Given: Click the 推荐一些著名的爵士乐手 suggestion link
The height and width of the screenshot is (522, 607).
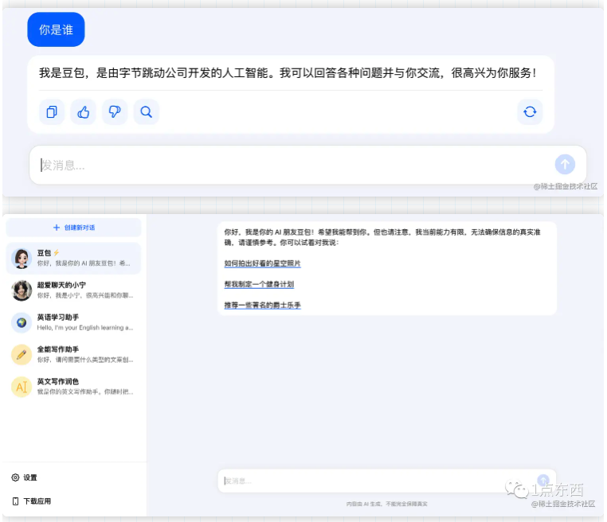Looking at the screenshot, I should click(x=262, y=306).
